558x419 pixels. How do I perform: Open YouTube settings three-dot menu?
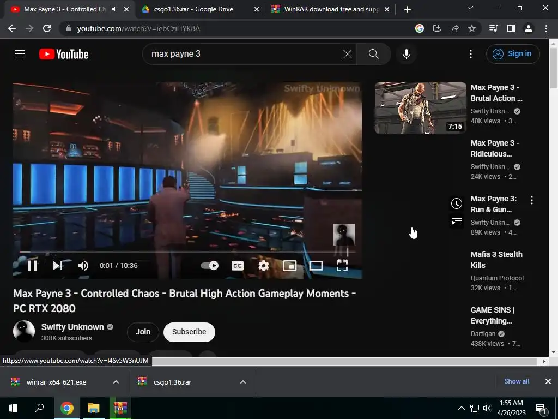point(470,54)
